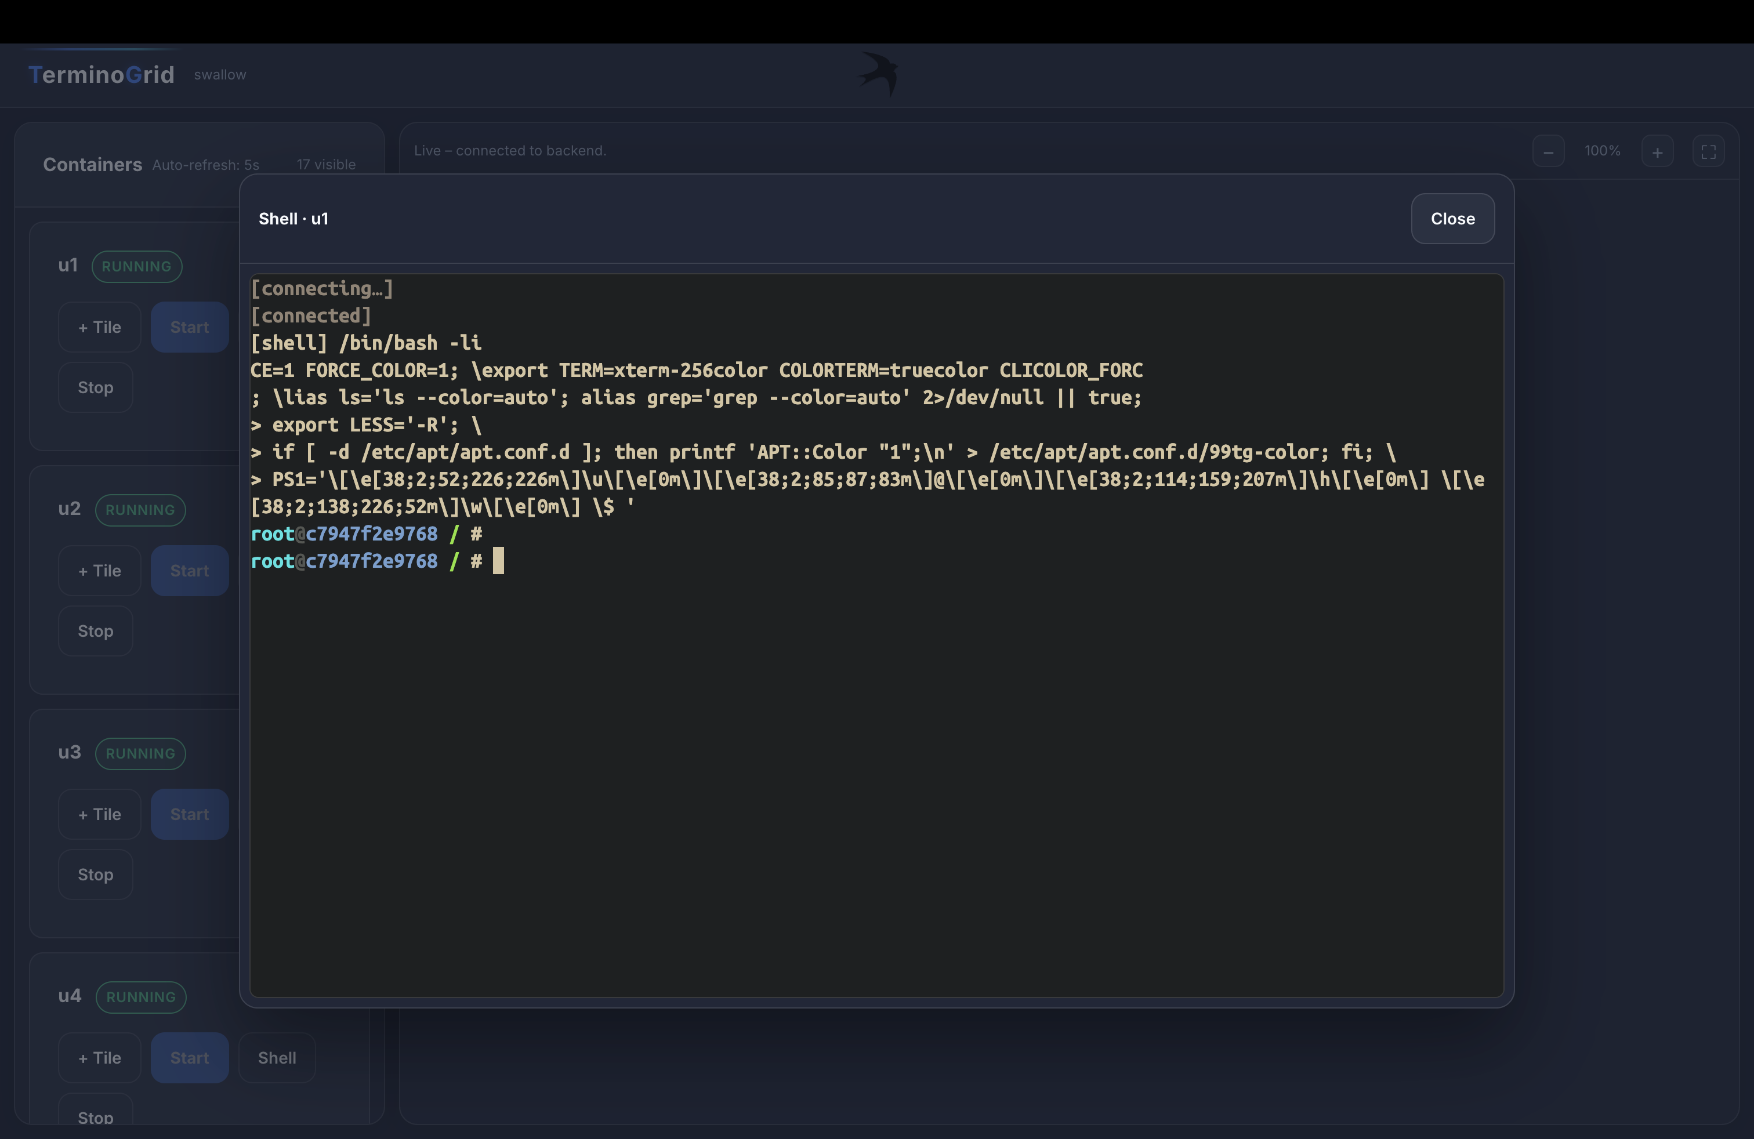
Task: Click the zoom in plus icon
Action: click(x=1657, y=152)
